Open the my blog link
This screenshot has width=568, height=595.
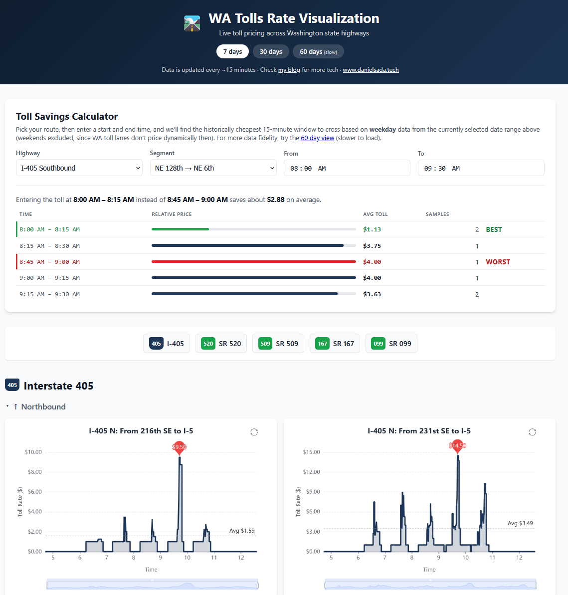click(x=289, y=70)
